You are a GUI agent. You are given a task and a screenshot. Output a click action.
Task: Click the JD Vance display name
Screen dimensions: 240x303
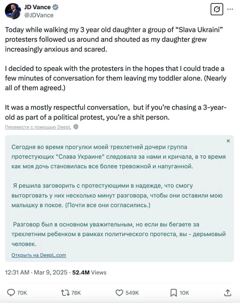[x=37, y=7]
